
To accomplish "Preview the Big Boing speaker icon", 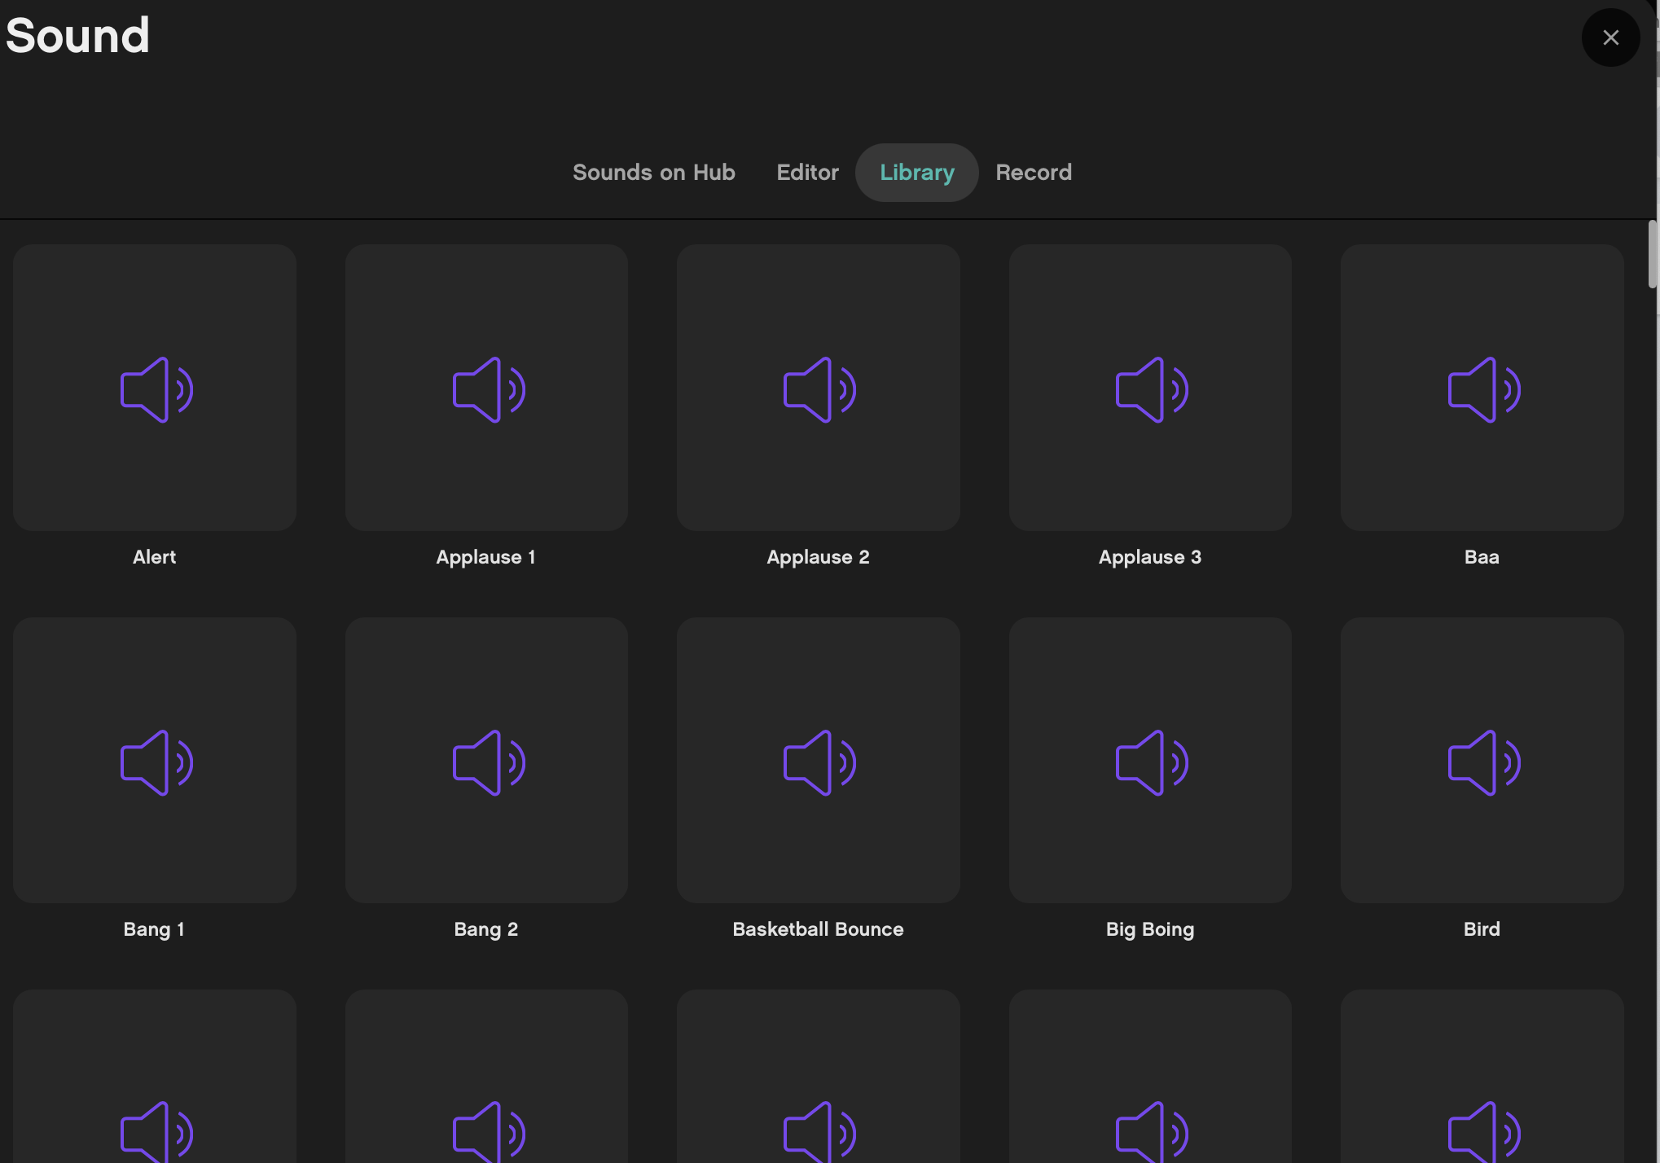I will tap(1151, 762).
